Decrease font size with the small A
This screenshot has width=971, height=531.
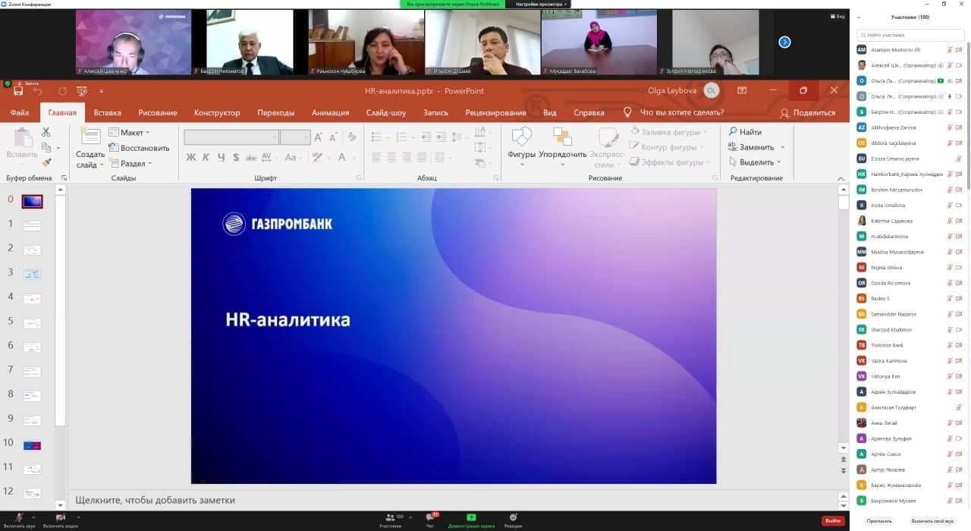click(x=333, y=137)
